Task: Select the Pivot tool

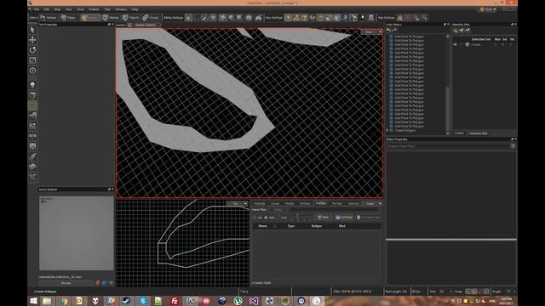Action: (x=32, y=71)
